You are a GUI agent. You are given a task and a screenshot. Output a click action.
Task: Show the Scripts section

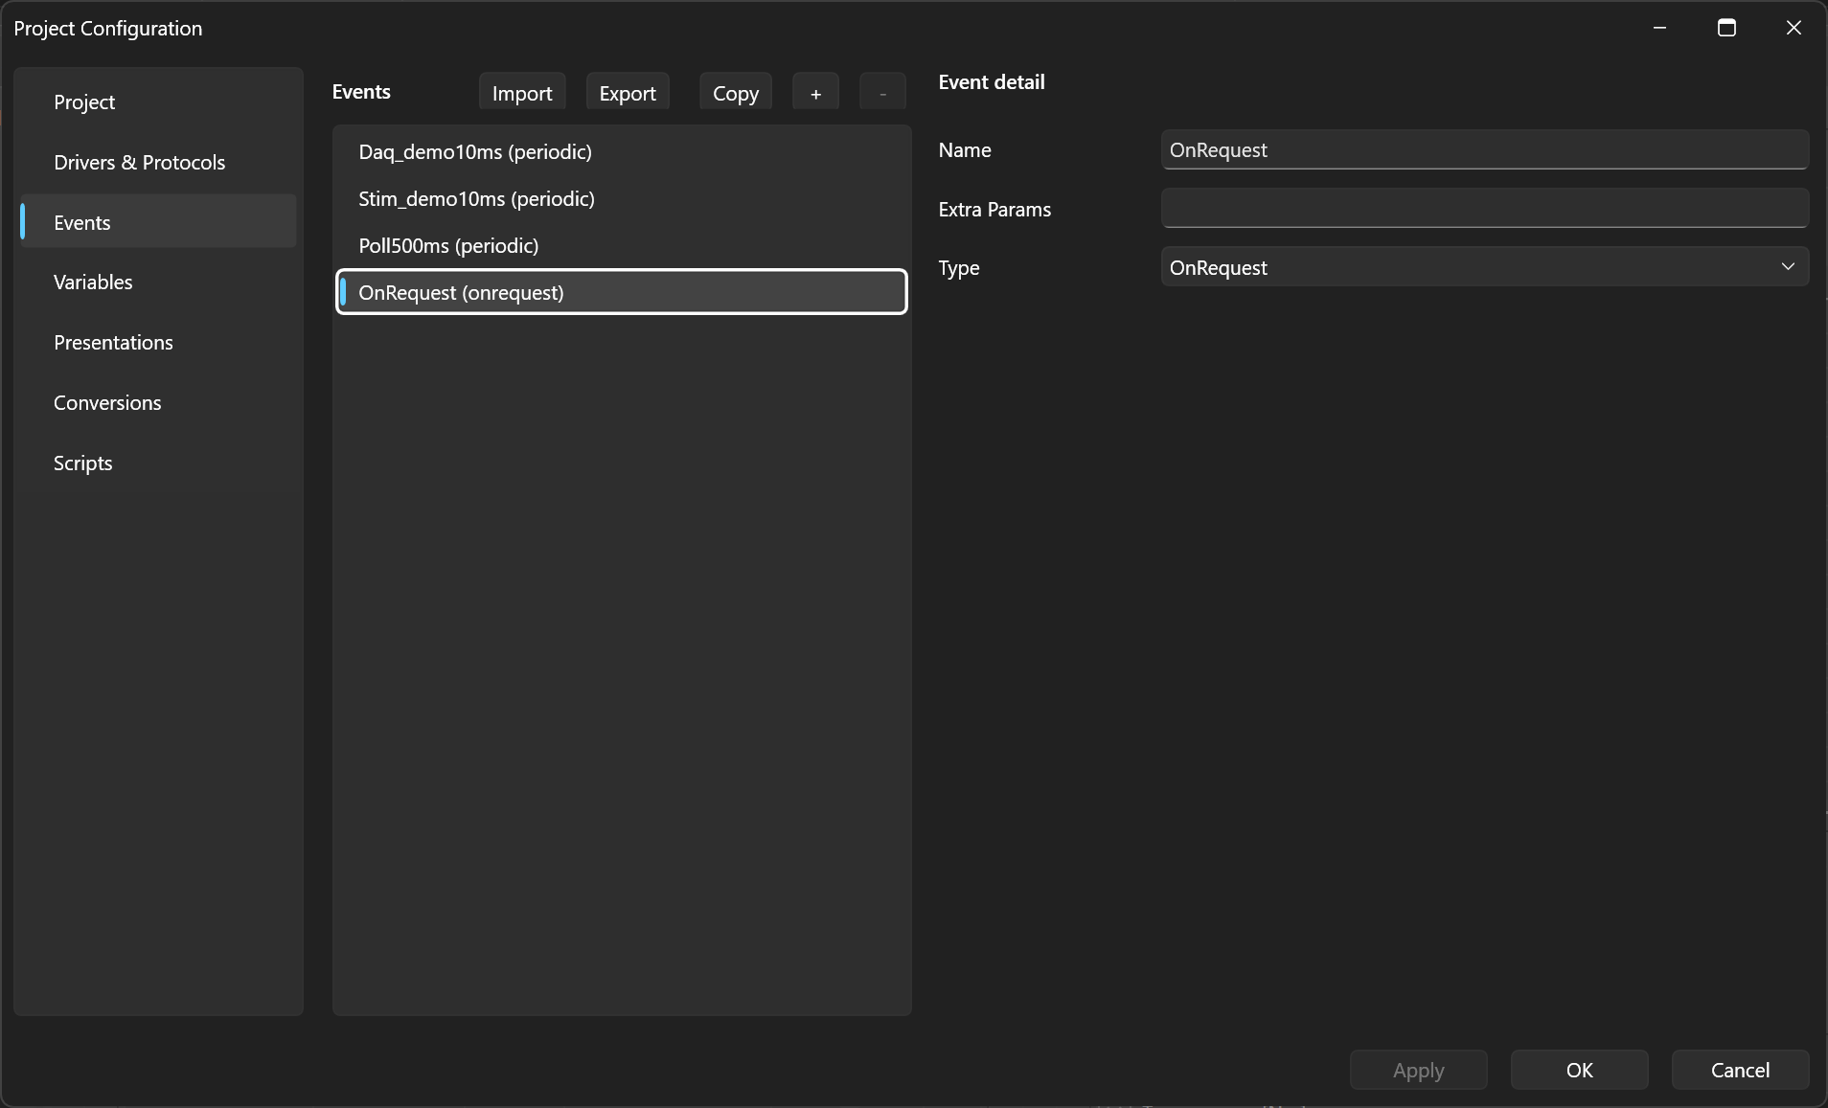coord(158,464)
